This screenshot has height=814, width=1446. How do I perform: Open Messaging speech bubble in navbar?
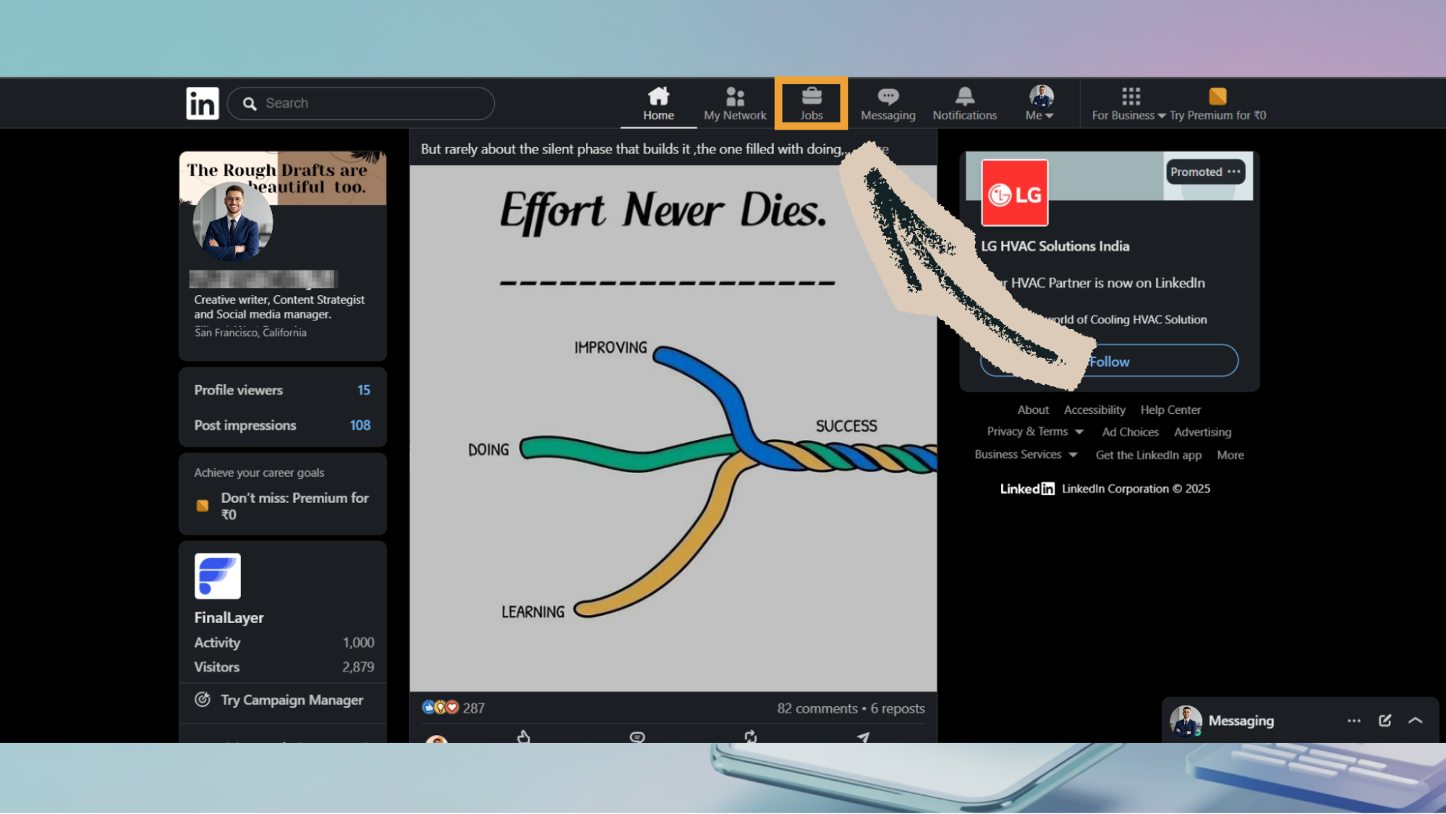click(x=888, y=96)
